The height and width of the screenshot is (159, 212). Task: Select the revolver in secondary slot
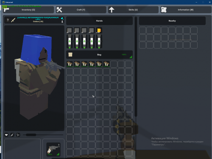53,149
